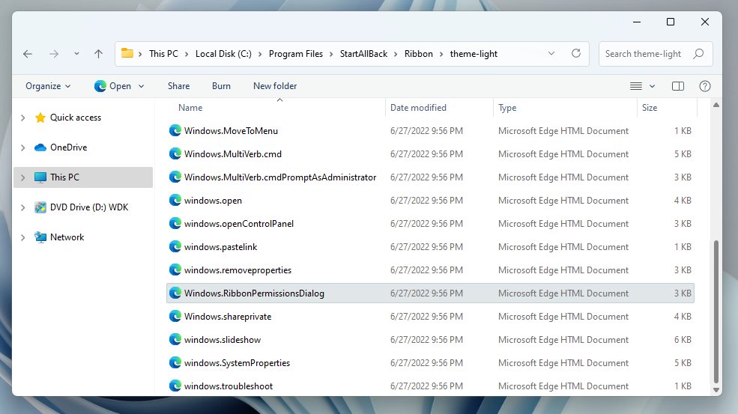Create a New folder

click(275, 86)
